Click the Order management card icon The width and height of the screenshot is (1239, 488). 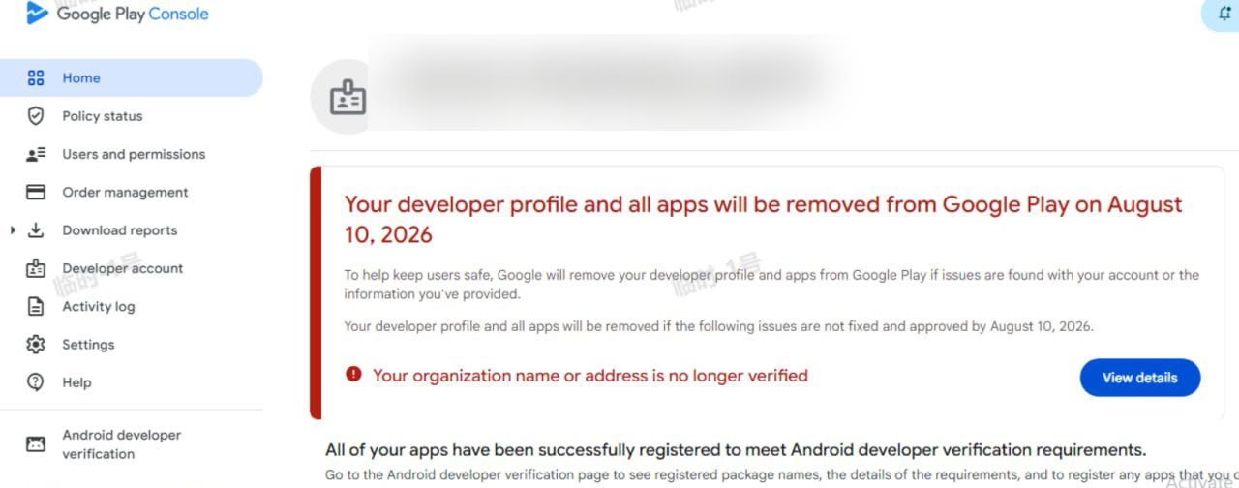pyautogui.click(x=36, y=193)
